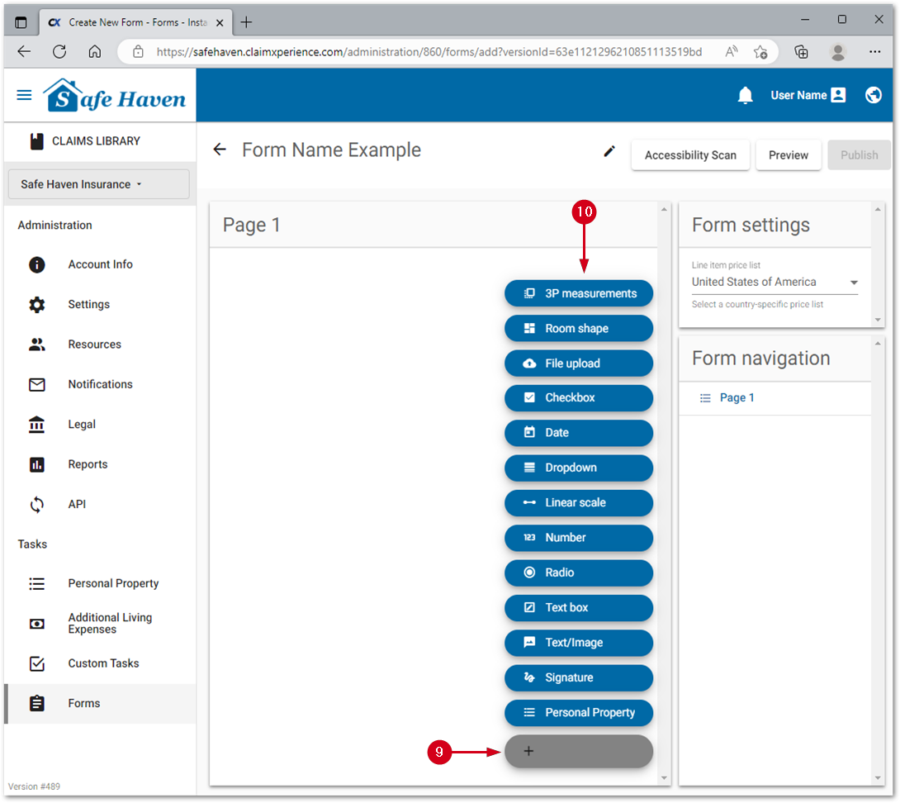Select Page 1 in Form navigation

coord(737,397)
